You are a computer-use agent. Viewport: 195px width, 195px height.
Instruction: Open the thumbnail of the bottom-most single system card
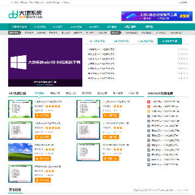tap(20, 174)
